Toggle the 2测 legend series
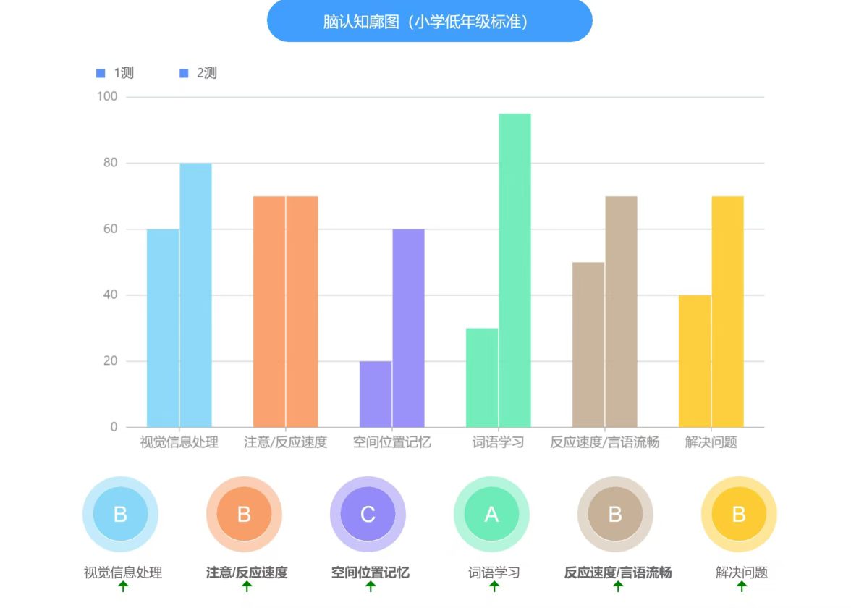Viewport: 851px width, 608px height. click(198, 73)
